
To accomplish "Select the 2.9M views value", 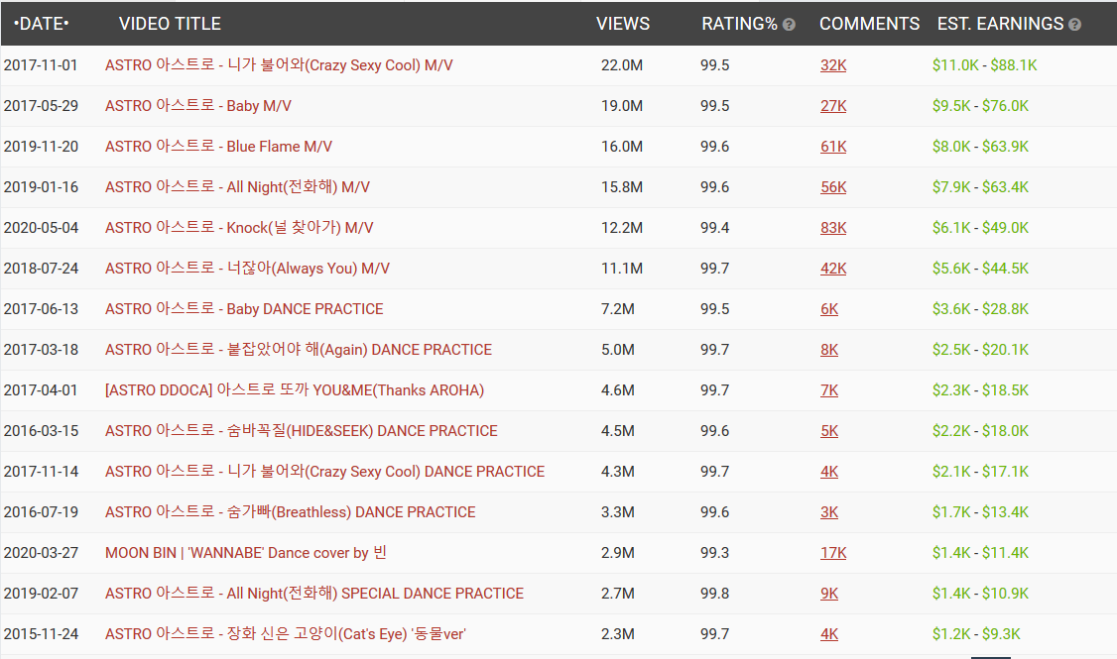I will pyautogui.click(x=618, y=552).
